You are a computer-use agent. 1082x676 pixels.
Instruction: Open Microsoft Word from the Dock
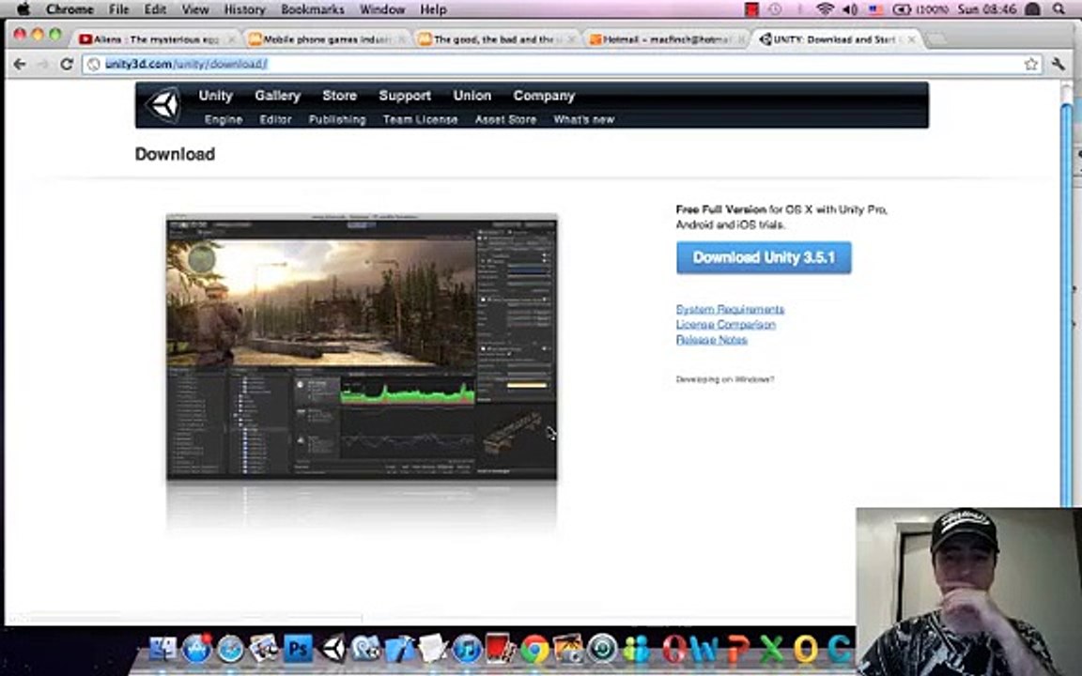(x=703, y=649)
